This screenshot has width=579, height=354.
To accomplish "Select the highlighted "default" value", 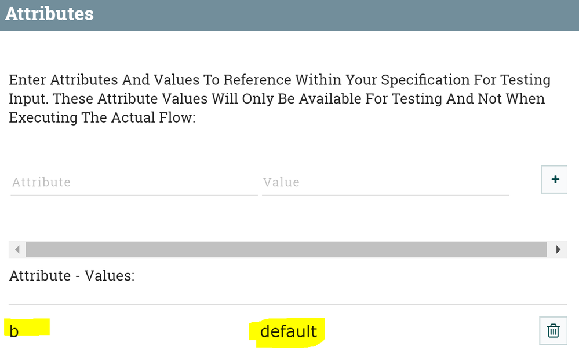I will point(288,331).
